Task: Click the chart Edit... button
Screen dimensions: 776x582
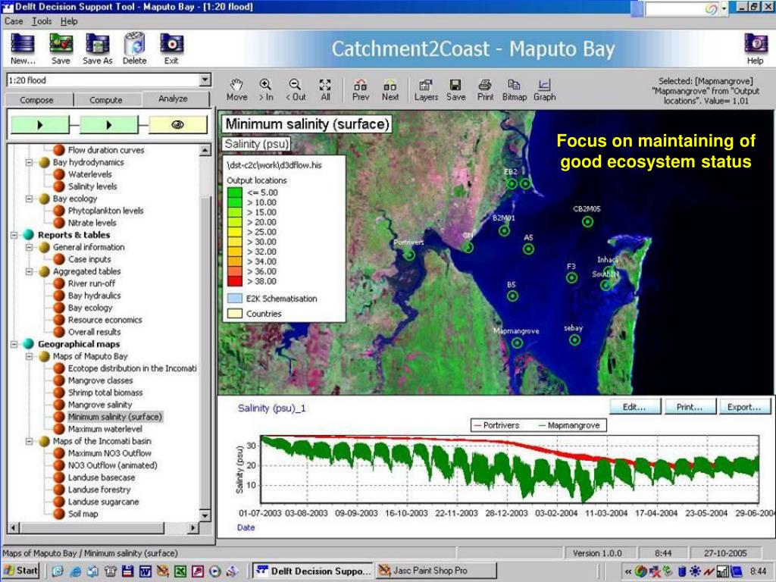Action: click(x=634, y=407)
